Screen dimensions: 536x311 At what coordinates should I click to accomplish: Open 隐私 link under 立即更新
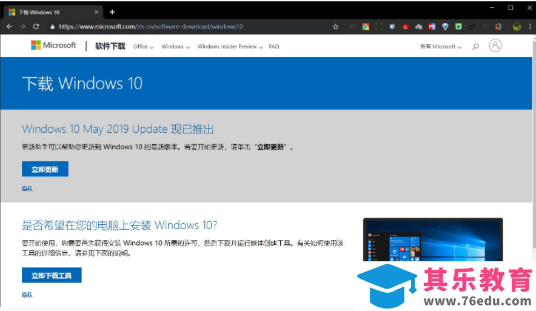[x=27, y=189]
